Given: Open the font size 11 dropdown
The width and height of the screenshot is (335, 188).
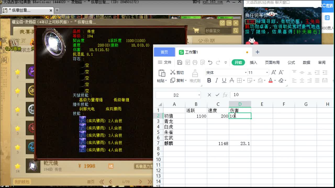Looking at the screenshot, I should [x=267, y=73].
